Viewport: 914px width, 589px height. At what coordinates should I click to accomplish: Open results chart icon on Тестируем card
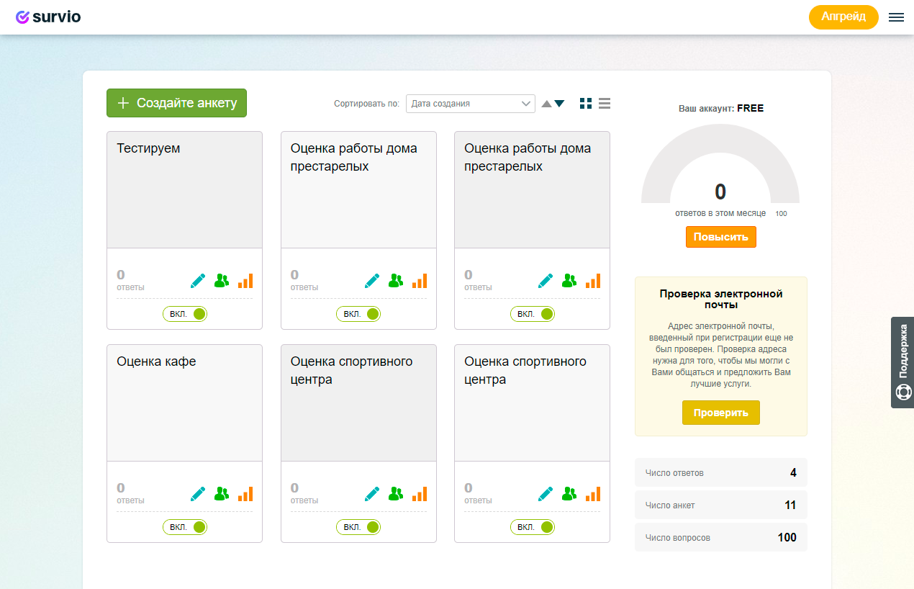(x=245, y=281)
